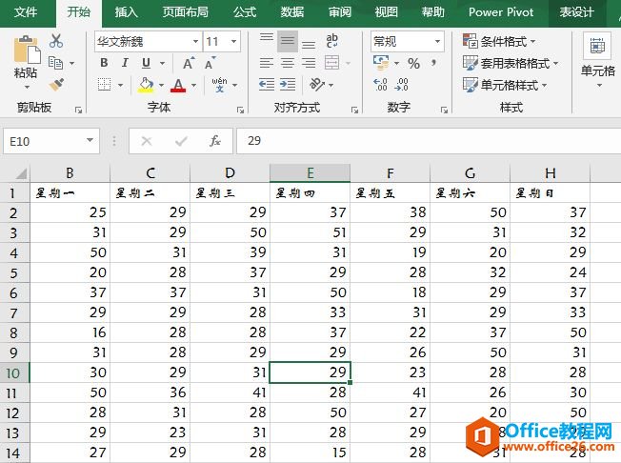This screenshot has width=621, height=463.
Task: Select column G header
Action: (470, 173)
